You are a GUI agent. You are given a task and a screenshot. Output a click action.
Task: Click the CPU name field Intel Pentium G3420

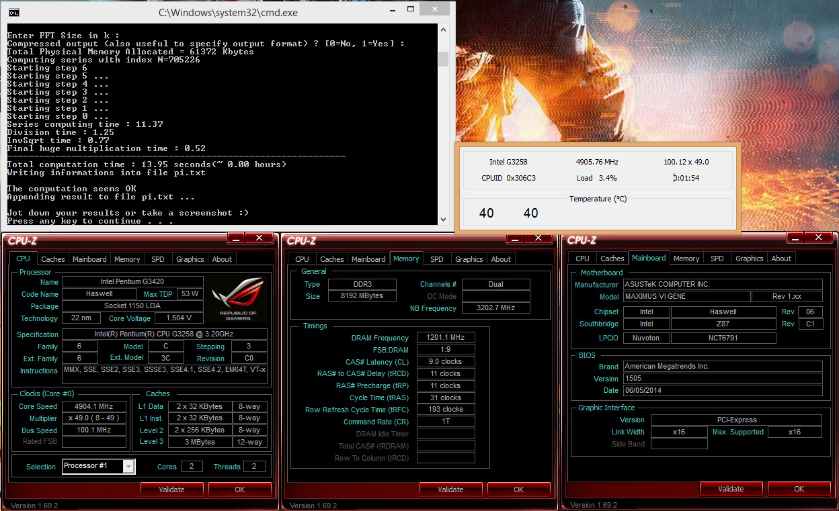[132, 282]
